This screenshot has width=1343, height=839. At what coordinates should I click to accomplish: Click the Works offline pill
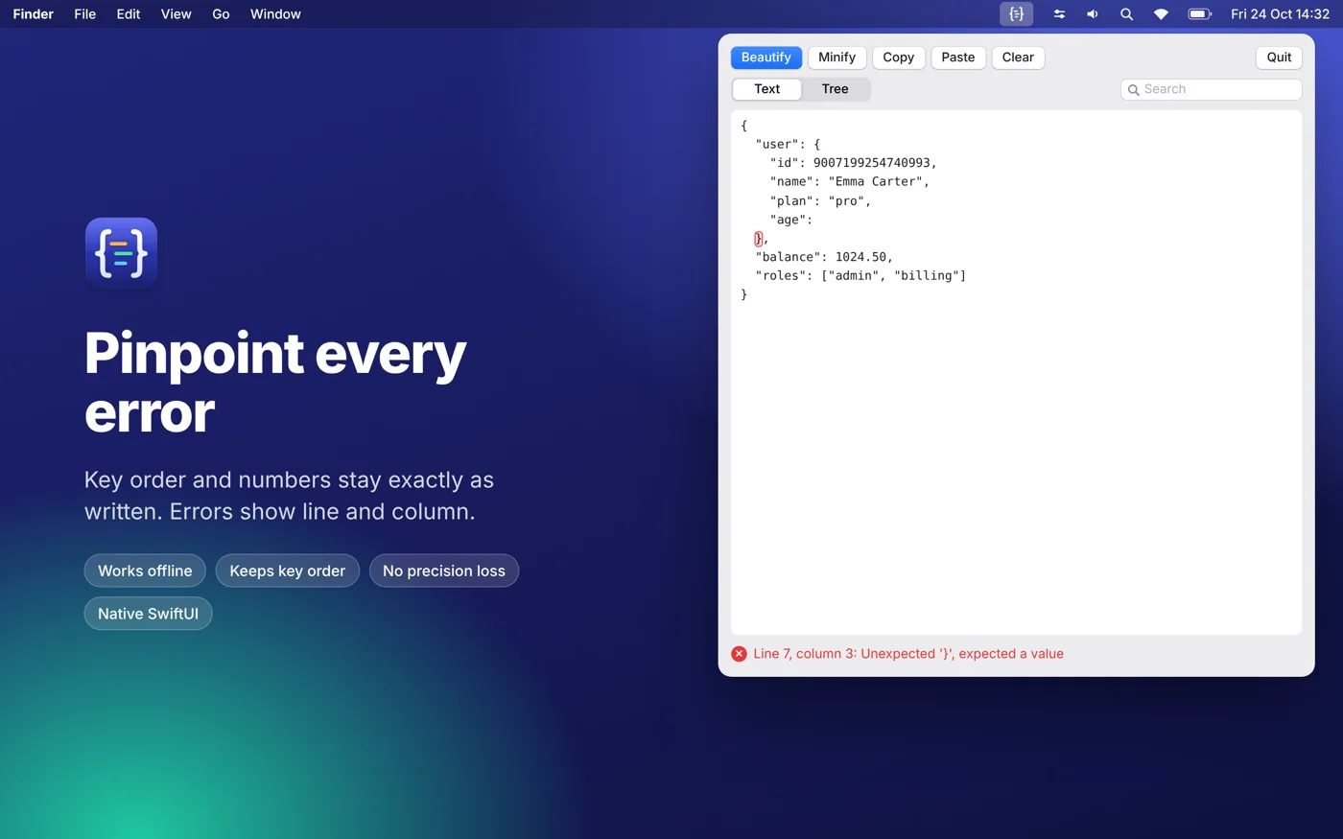click(145, 571)
